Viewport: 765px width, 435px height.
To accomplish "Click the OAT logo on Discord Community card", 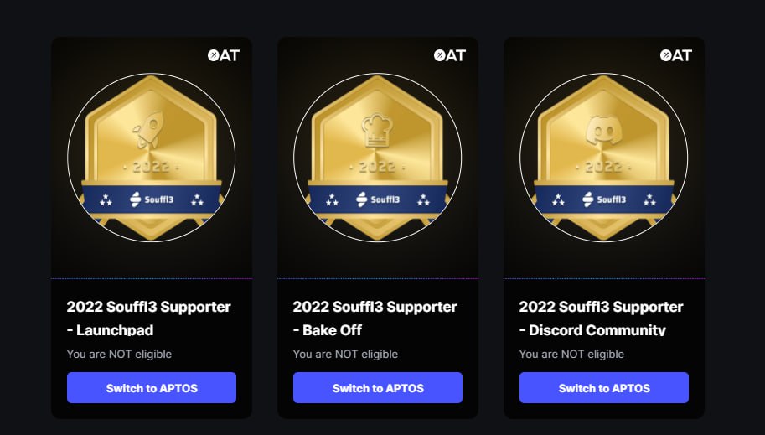I will 675,55.
